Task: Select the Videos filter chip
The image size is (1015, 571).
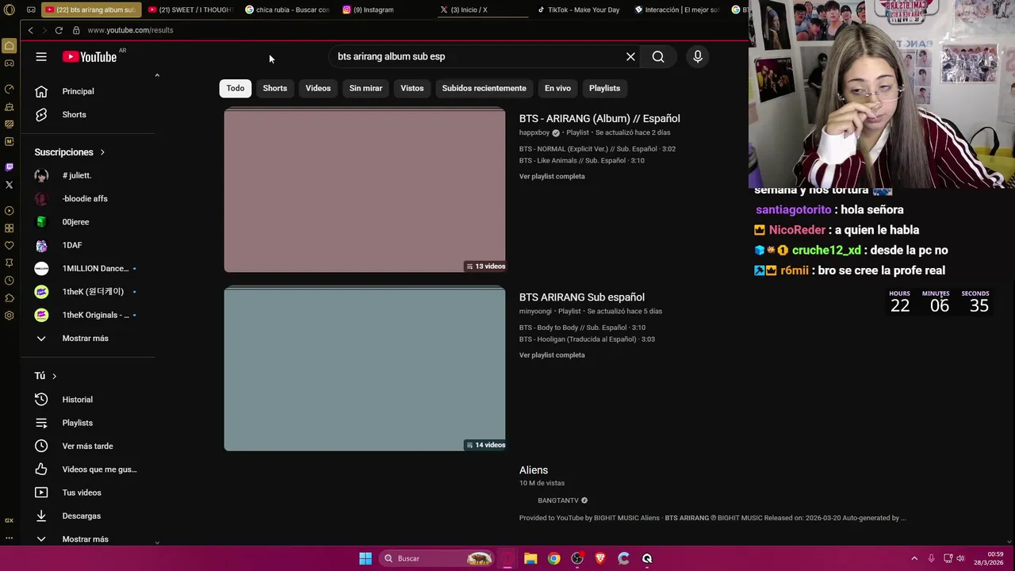Action: [x=318, y=88]
